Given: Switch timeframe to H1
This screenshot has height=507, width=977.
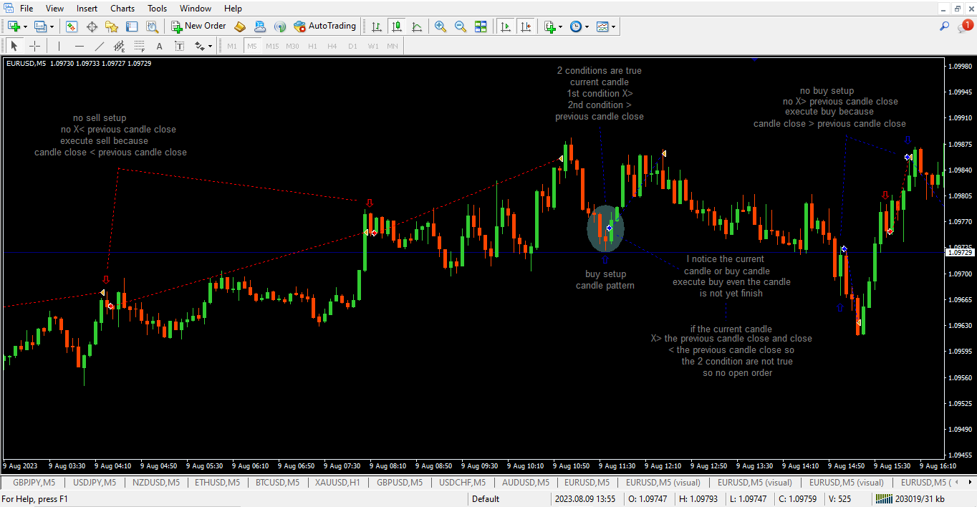Looking at the screenshot, I should click(312, 47).
